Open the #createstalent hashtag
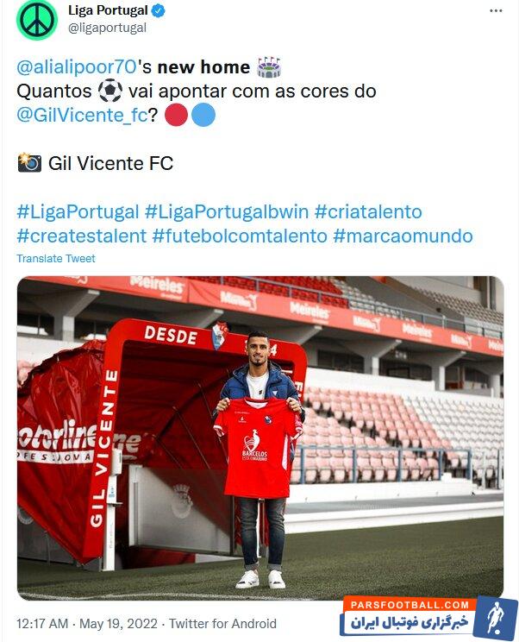 pos(82,236)
